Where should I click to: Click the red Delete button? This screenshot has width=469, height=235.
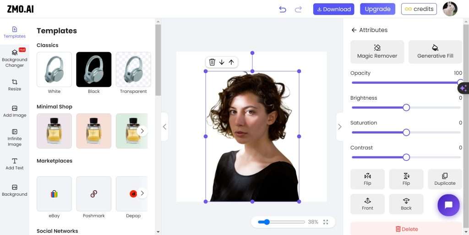(x=406, y=229)
